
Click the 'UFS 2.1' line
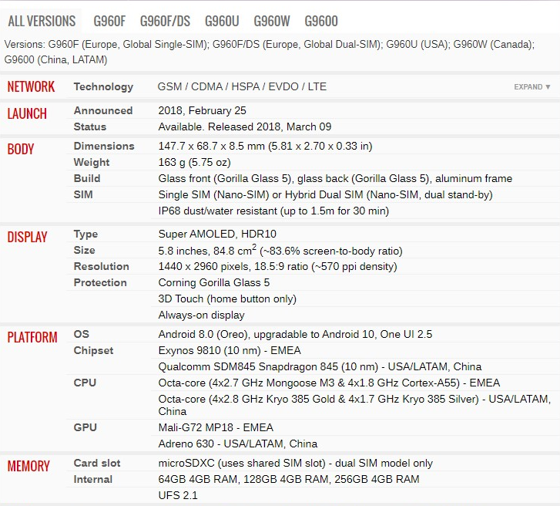pos(178,495)
